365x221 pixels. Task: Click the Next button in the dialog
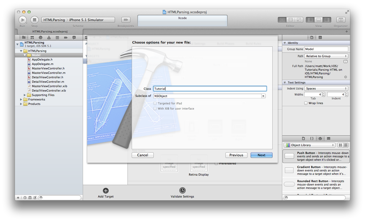pyautogui.click(x=261, y=155)
